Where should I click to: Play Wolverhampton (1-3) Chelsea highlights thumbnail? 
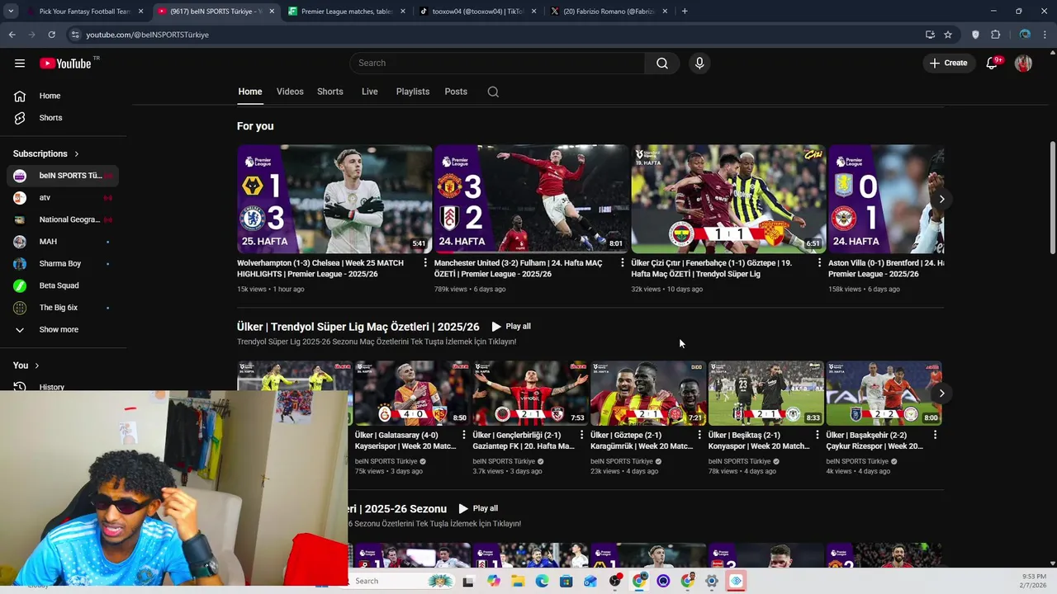(x=334, y=199)
